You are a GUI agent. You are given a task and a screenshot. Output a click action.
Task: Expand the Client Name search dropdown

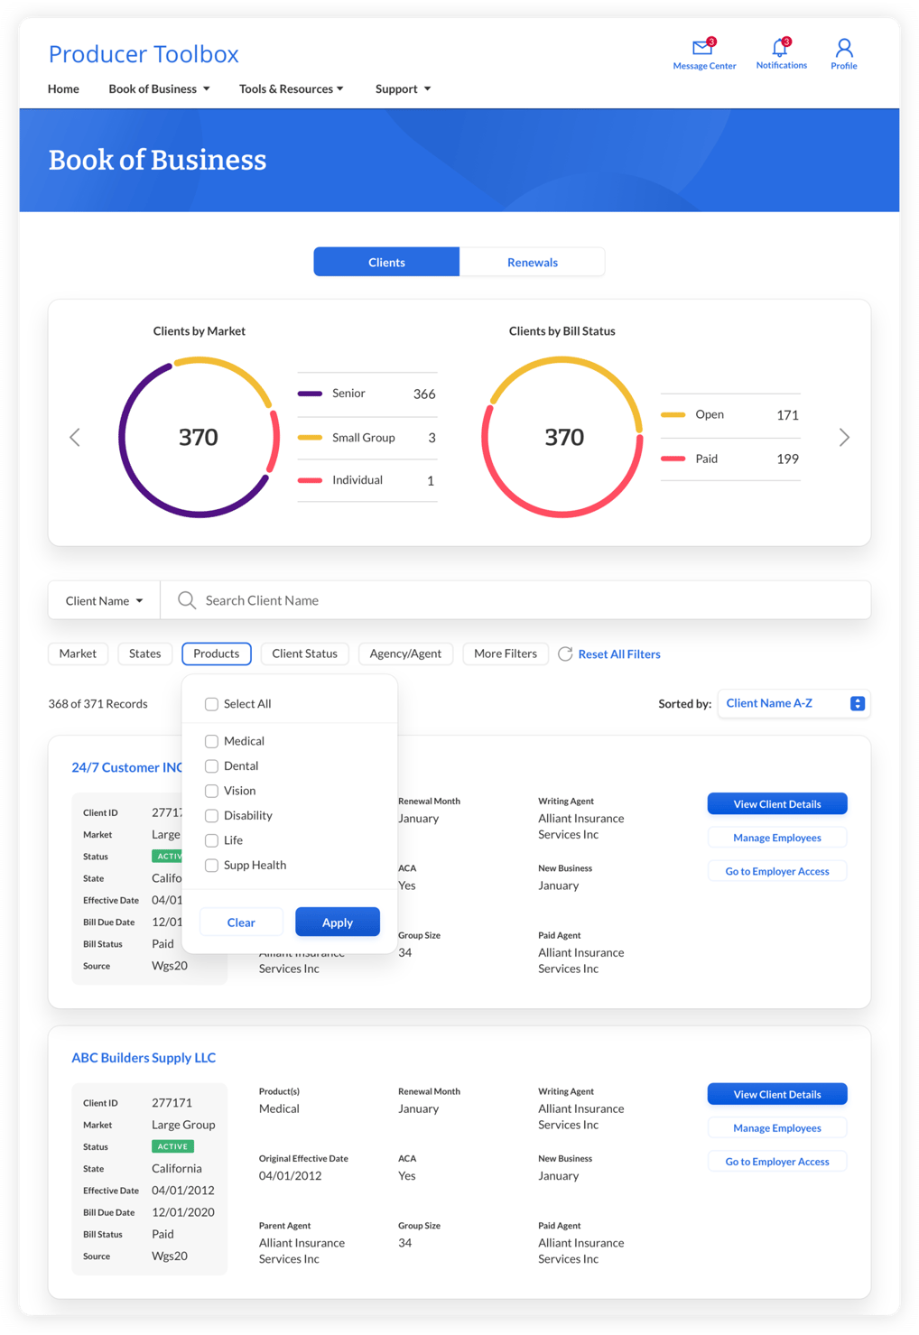coord(104,600)
